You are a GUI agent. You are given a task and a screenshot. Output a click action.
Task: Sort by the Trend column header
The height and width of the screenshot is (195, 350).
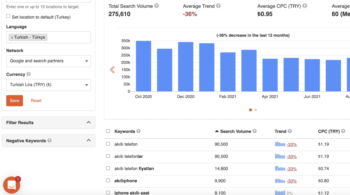point(280,131)
